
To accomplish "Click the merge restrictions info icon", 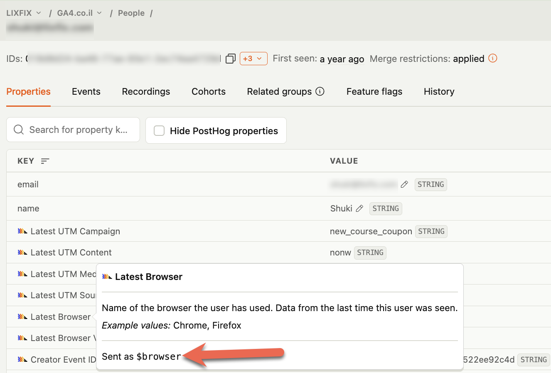I will (493, 58).
